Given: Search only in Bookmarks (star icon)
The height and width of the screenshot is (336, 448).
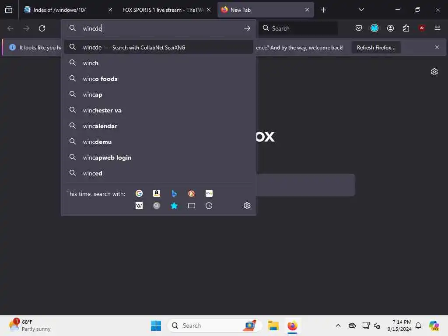Looking at the screenshot, I should click(174, 206).
